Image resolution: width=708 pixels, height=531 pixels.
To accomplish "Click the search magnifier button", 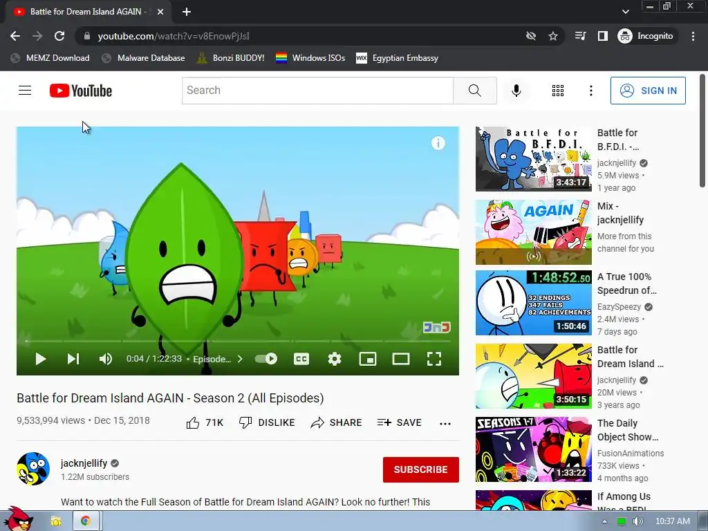I will pyautogui.click(x=474, y=91).
